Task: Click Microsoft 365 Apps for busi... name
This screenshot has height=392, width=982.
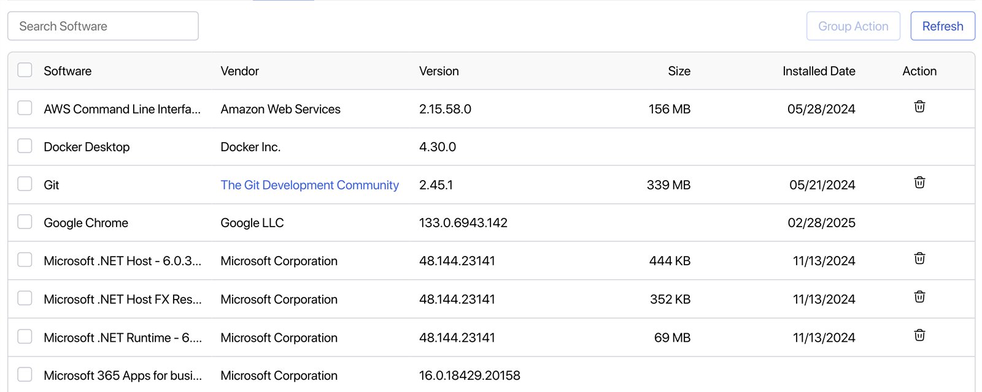Action: point(123,375)
